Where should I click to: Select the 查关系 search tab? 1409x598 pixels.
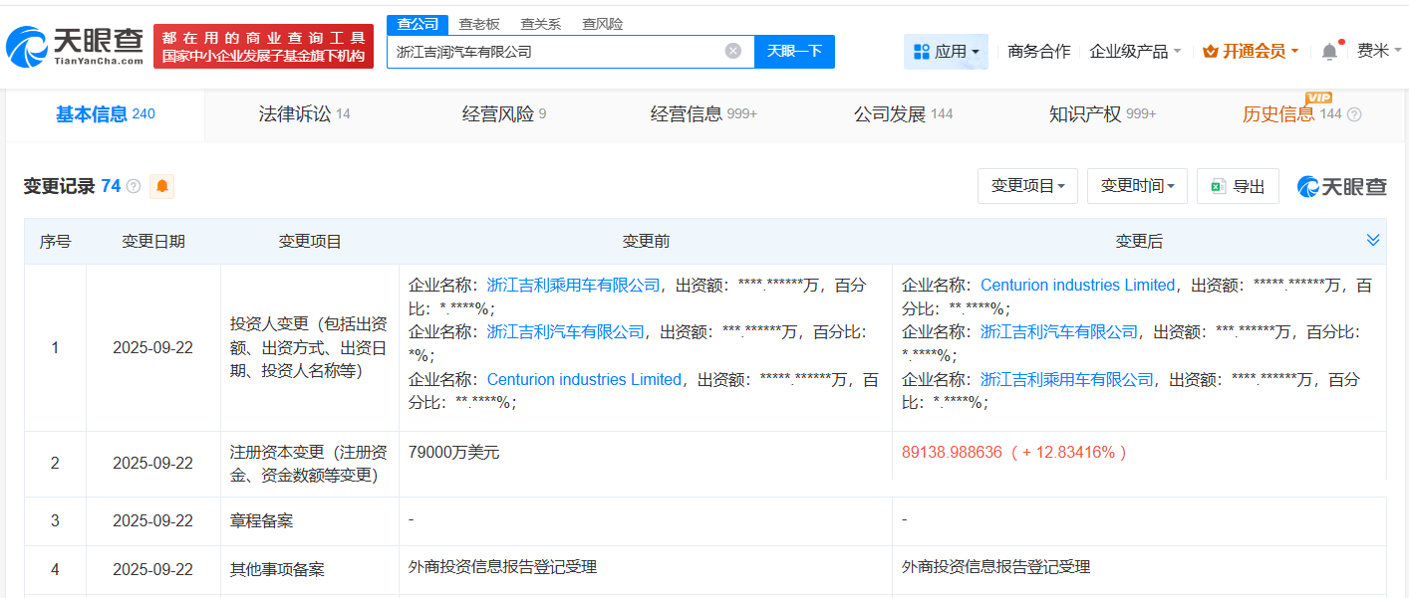click(541, 24)
